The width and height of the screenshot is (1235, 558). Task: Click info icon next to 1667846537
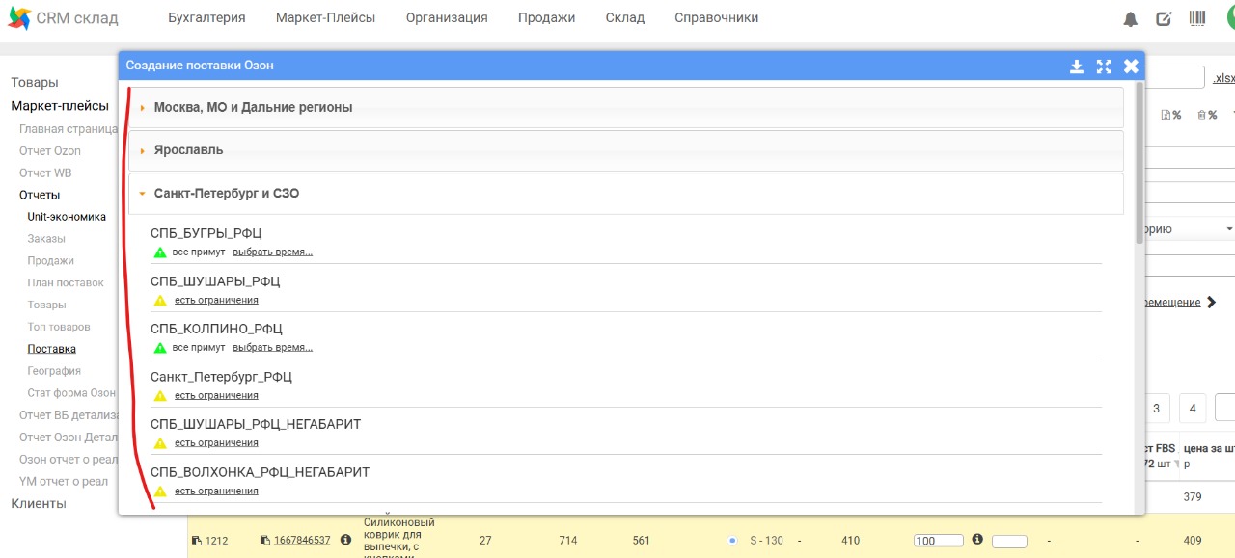(345, 541)
